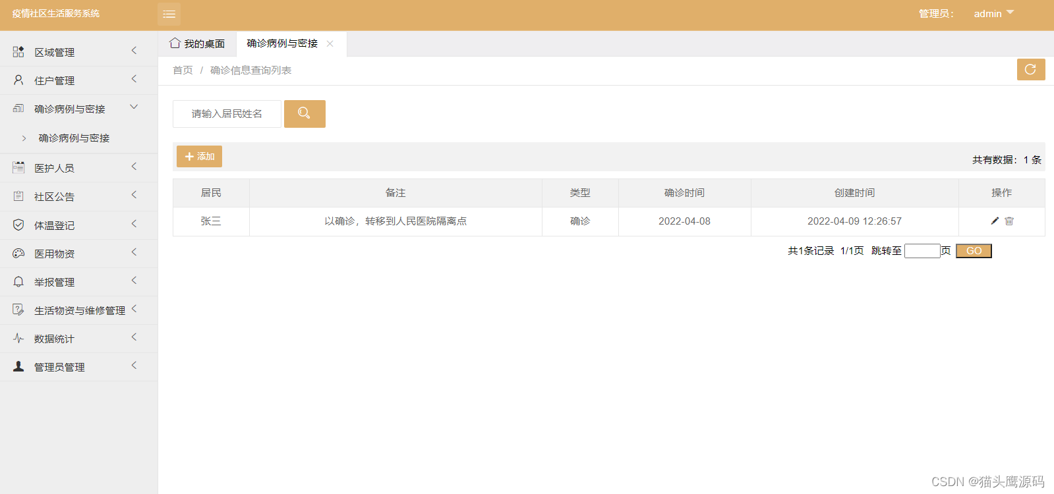Click the home icon on 我的桌面 tab

175,43
